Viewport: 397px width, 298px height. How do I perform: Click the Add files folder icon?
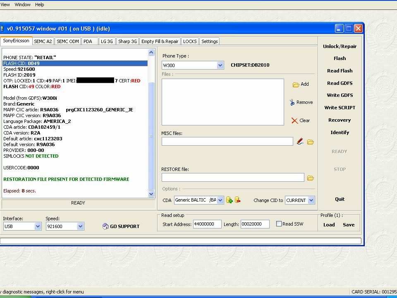click(x=296, y=84)
